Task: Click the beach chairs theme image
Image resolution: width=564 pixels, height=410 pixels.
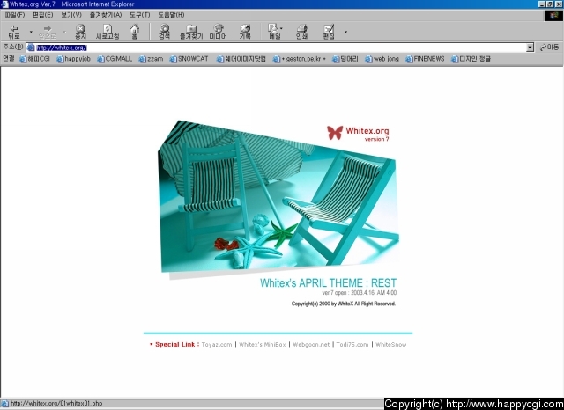Action: click(x=278, y=196)
